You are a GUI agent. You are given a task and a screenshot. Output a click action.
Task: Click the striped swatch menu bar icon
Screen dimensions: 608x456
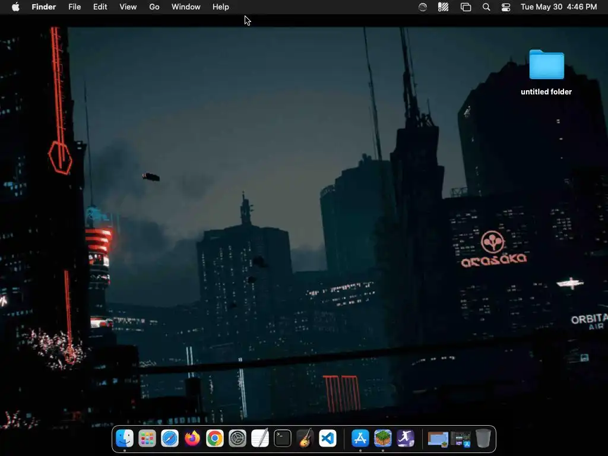coord(443,7)
